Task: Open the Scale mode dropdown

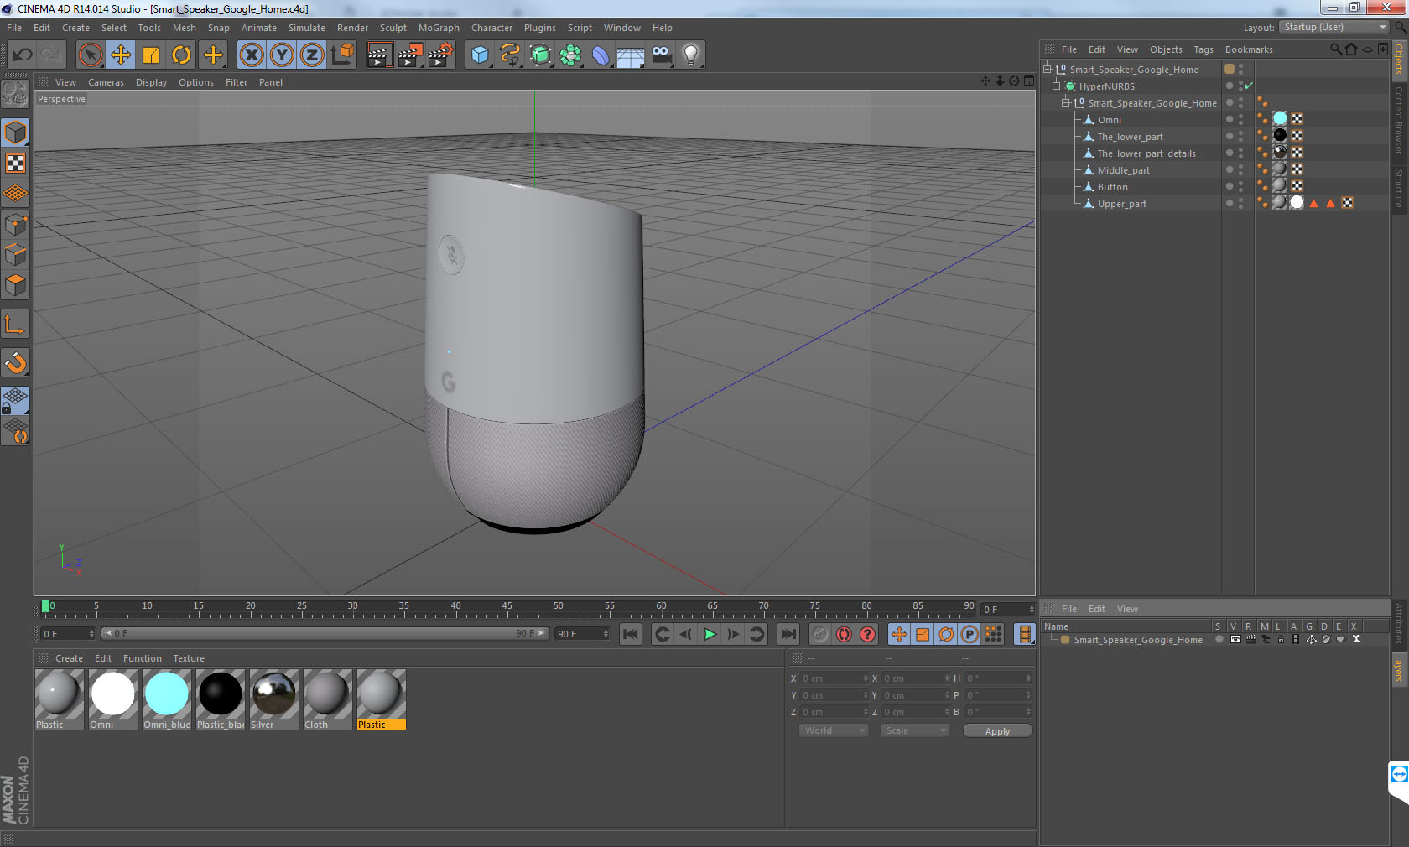Action: [915, 730]
